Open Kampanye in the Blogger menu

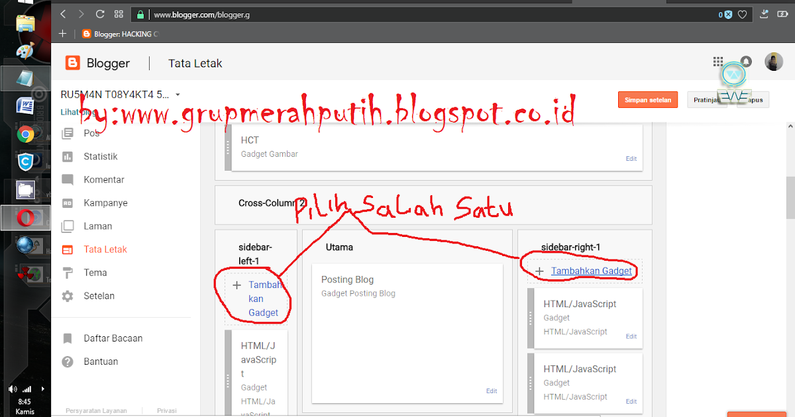pyautogui.click(x=106, y=203)
